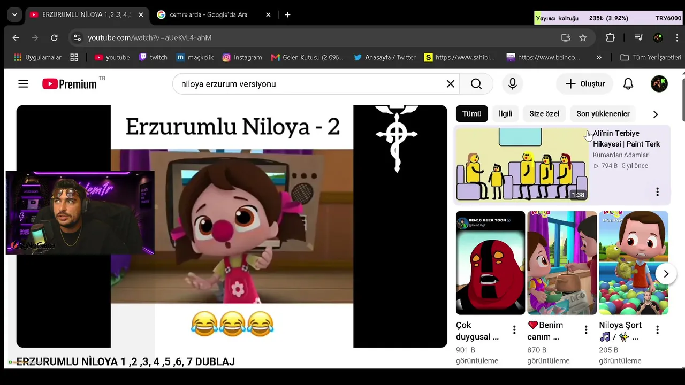Open the YouTube account avatar menu
Viewport: 685px width, 385px height.
(659, 84)
